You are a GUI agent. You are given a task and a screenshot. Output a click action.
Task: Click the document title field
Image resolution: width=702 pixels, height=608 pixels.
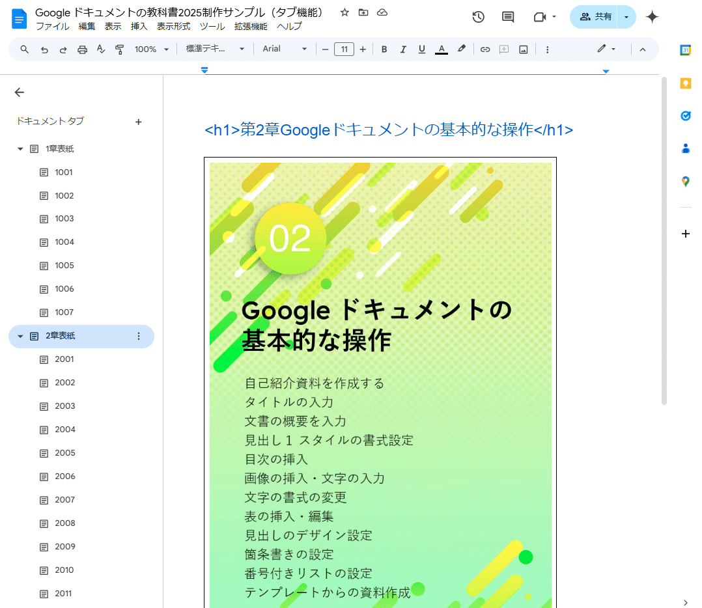(180, 12)
